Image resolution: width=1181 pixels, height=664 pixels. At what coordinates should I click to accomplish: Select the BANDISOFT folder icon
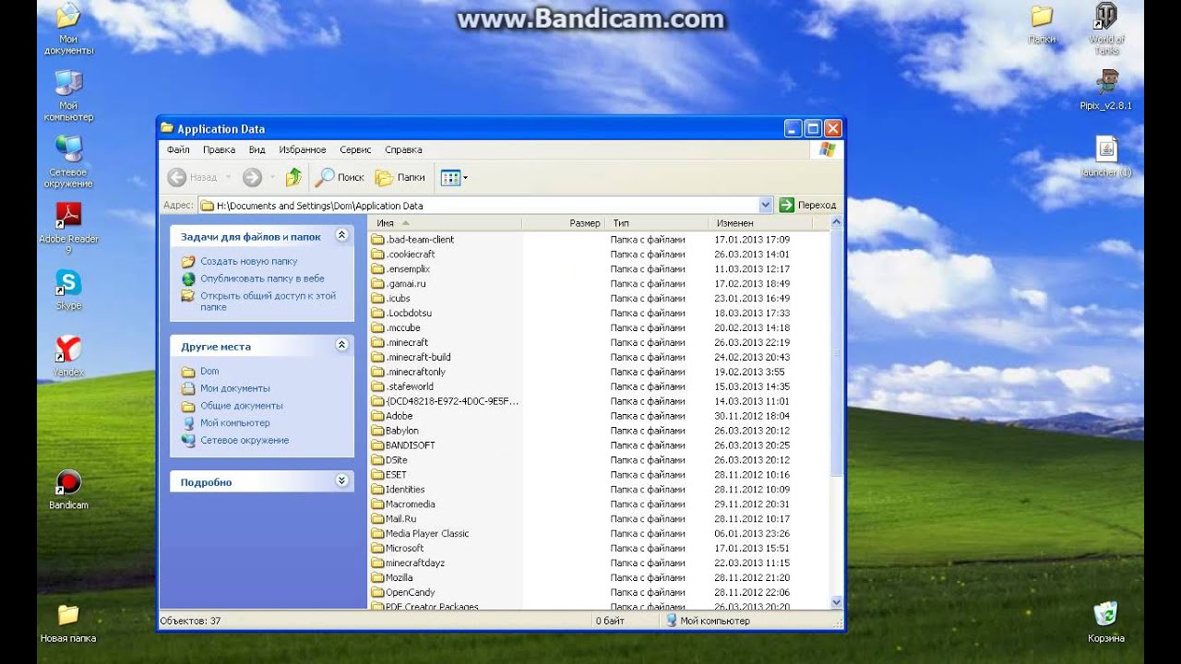377,445
